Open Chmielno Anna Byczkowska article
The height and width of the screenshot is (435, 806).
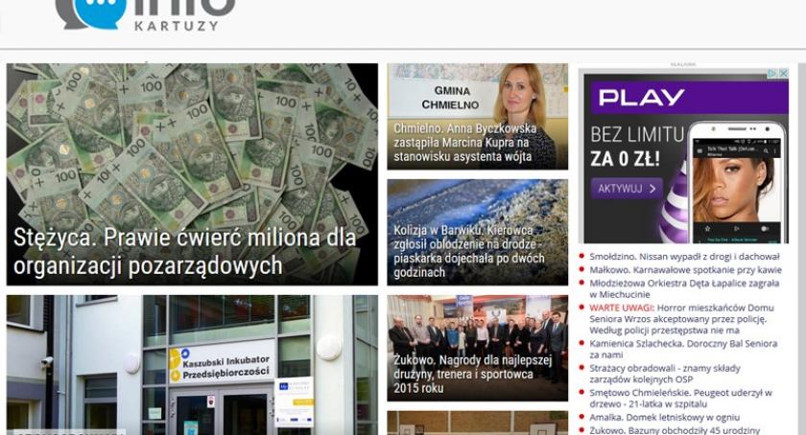478,117
